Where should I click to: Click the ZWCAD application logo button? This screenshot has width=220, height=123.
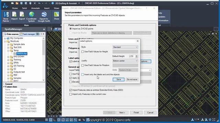[5, 5]
